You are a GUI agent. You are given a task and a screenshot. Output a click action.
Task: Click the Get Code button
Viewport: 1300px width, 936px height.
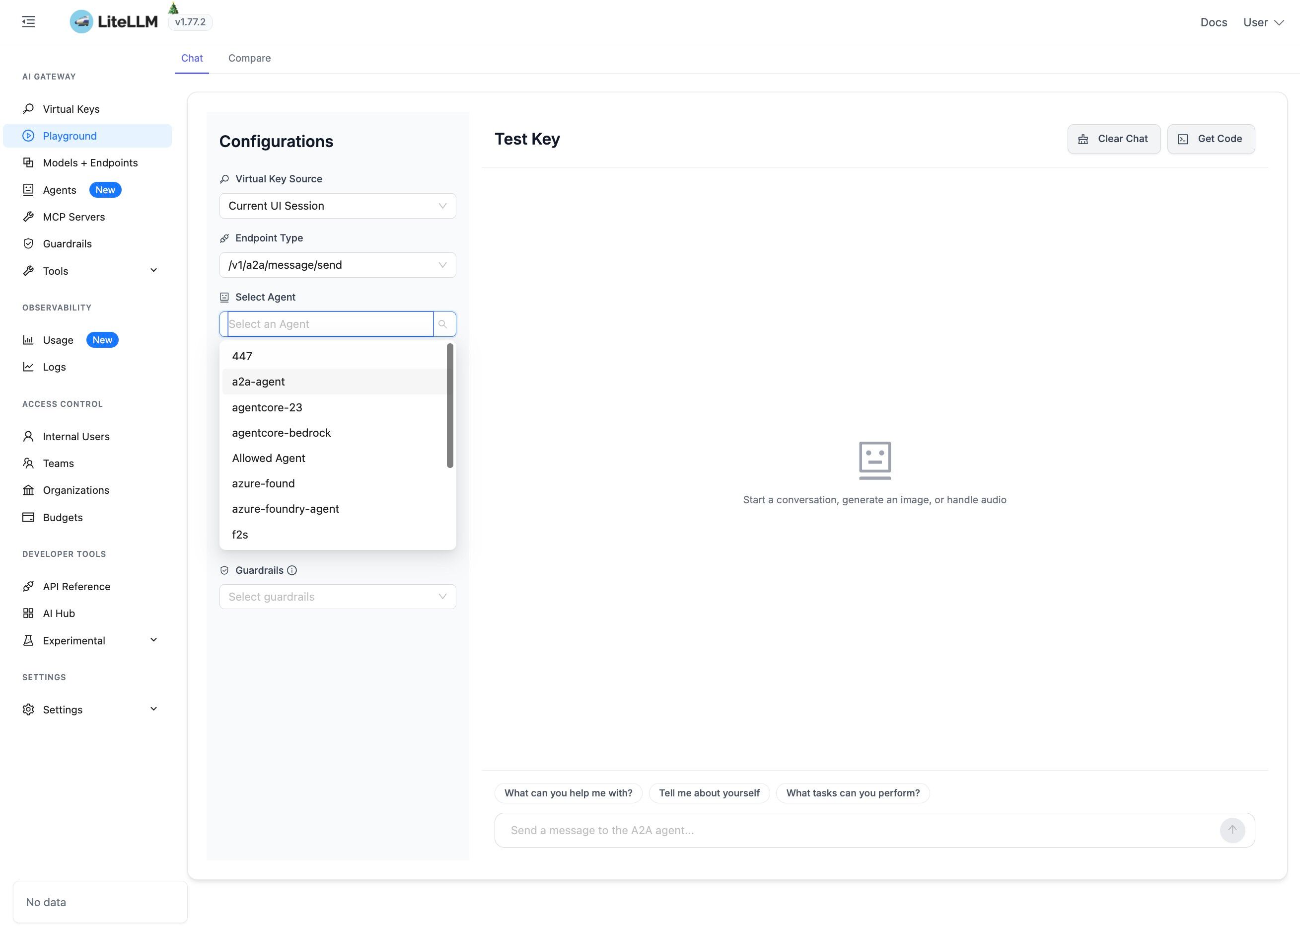(1211, 139)
